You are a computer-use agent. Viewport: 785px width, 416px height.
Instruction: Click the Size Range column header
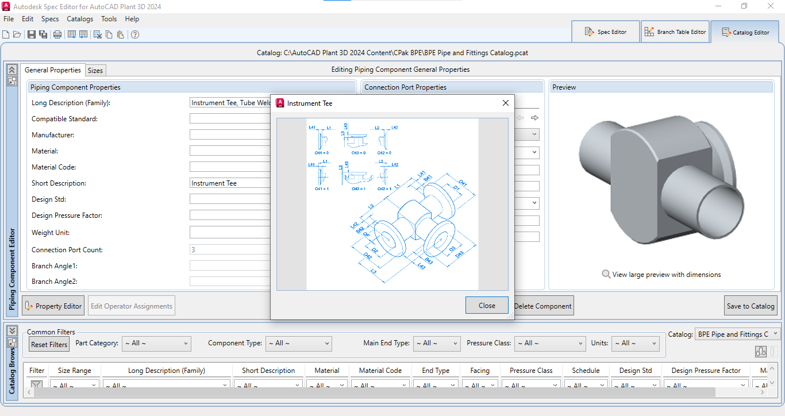(x=74, y=371)
